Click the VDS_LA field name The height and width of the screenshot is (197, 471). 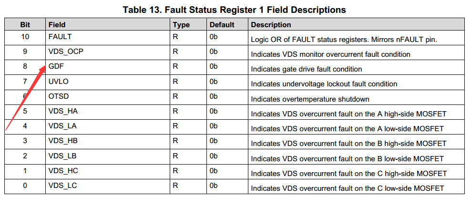(62, 126)
